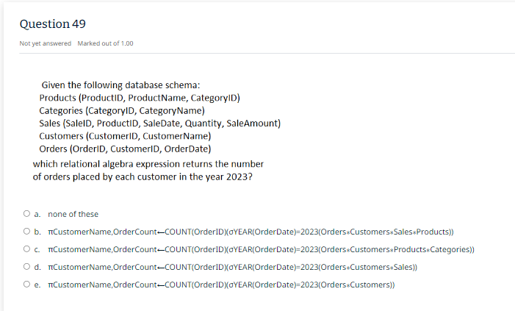Click answer e expression text ending Orders*Customers))
515x311 pixels.
(221, 285)
